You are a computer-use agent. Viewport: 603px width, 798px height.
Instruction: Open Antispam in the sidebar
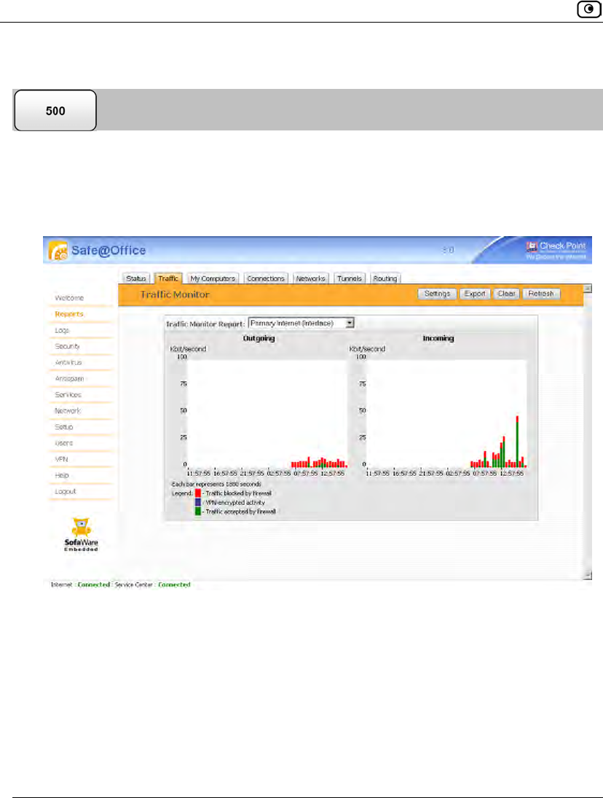coord(70,379)
